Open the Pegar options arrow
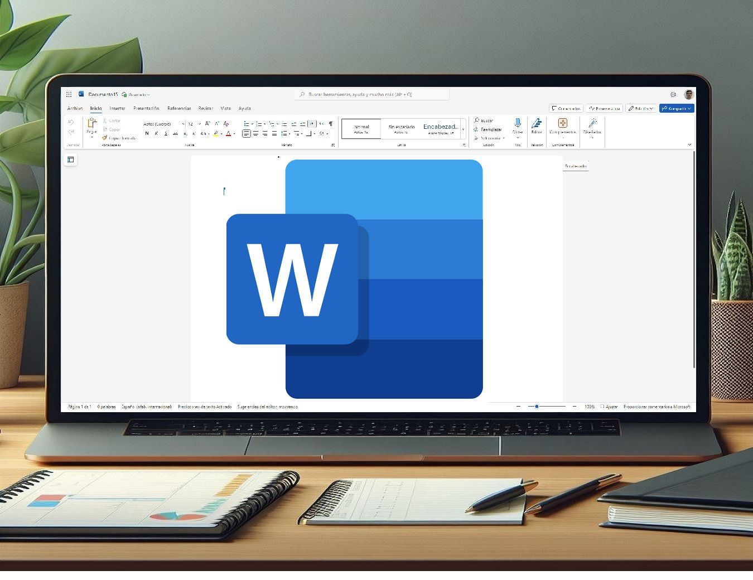 pos(92,137)
